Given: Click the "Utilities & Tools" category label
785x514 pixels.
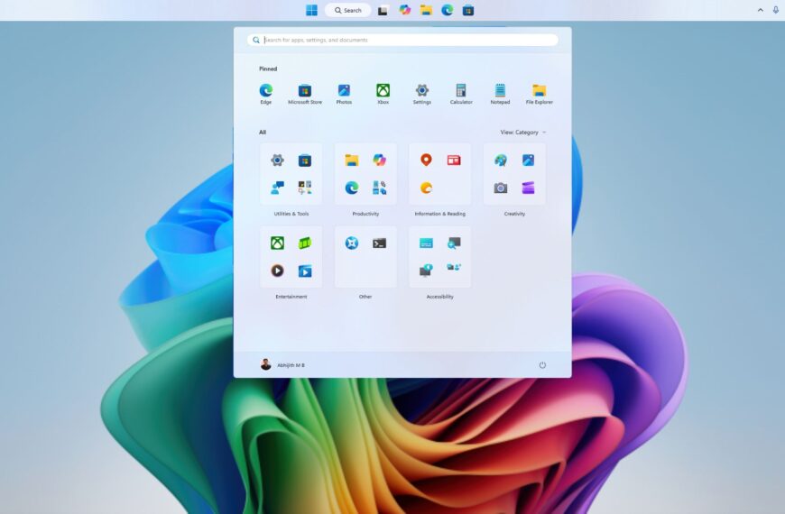Looking at the screenshot, I should [x=291, y=214].
